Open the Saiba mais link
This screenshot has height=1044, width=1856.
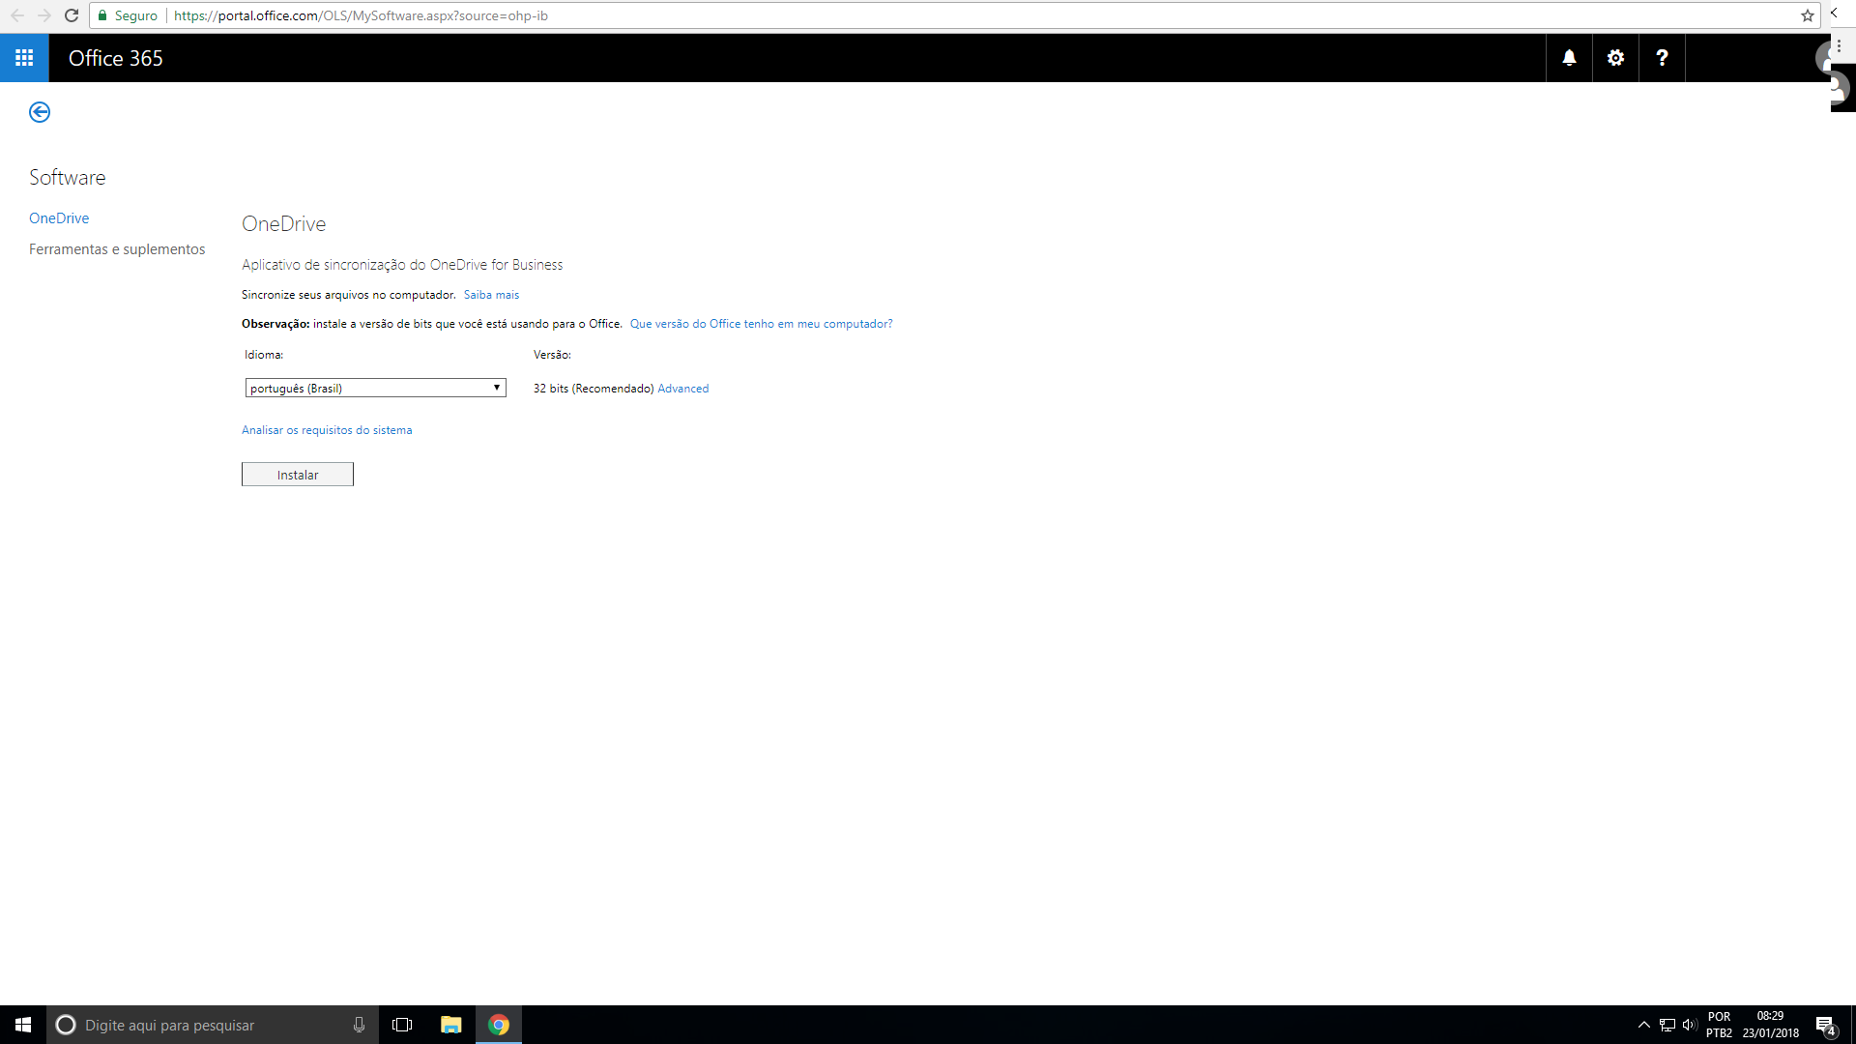click(x=491, y=295)
